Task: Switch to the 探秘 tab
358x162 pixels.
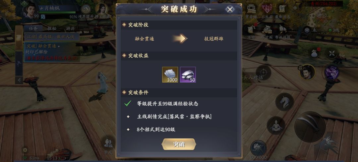Action: tap(52, 29)
